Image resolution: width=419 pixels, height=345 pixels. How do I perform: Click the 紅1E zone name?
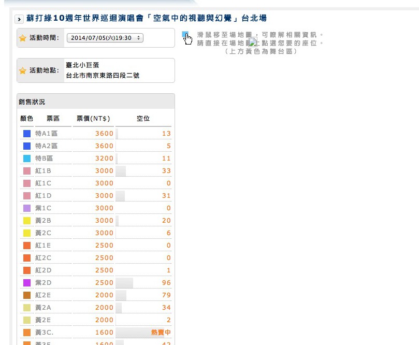pos(43,246)
